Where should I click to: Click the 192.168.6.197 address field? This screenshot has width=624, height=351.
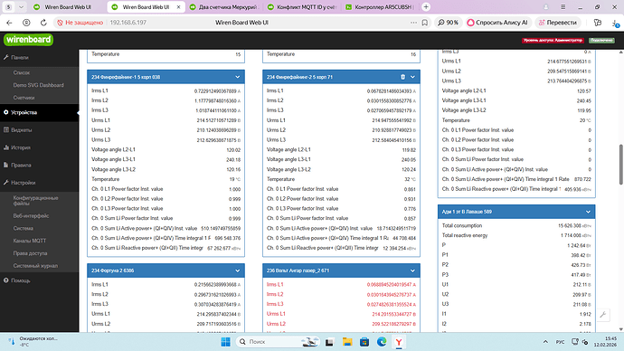pos(128,23)
